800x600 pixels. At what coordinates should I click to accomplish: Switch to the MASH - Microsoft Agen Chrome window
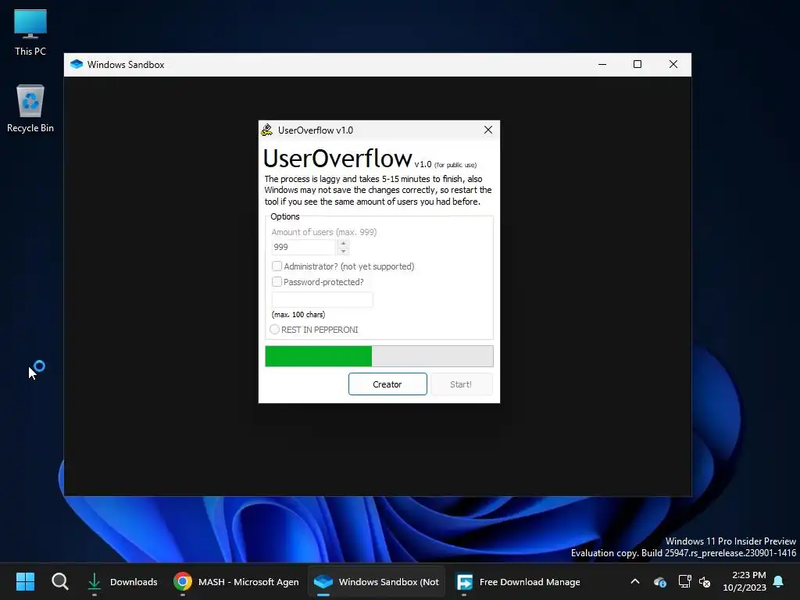pos(236,581)
